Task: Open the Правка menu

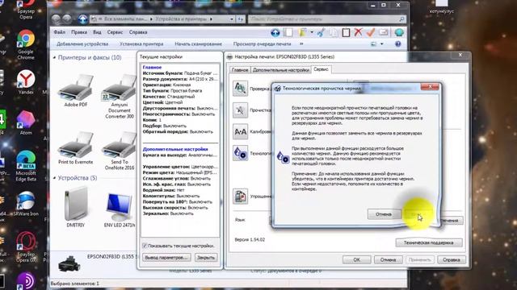Action: tap(79, 32)
